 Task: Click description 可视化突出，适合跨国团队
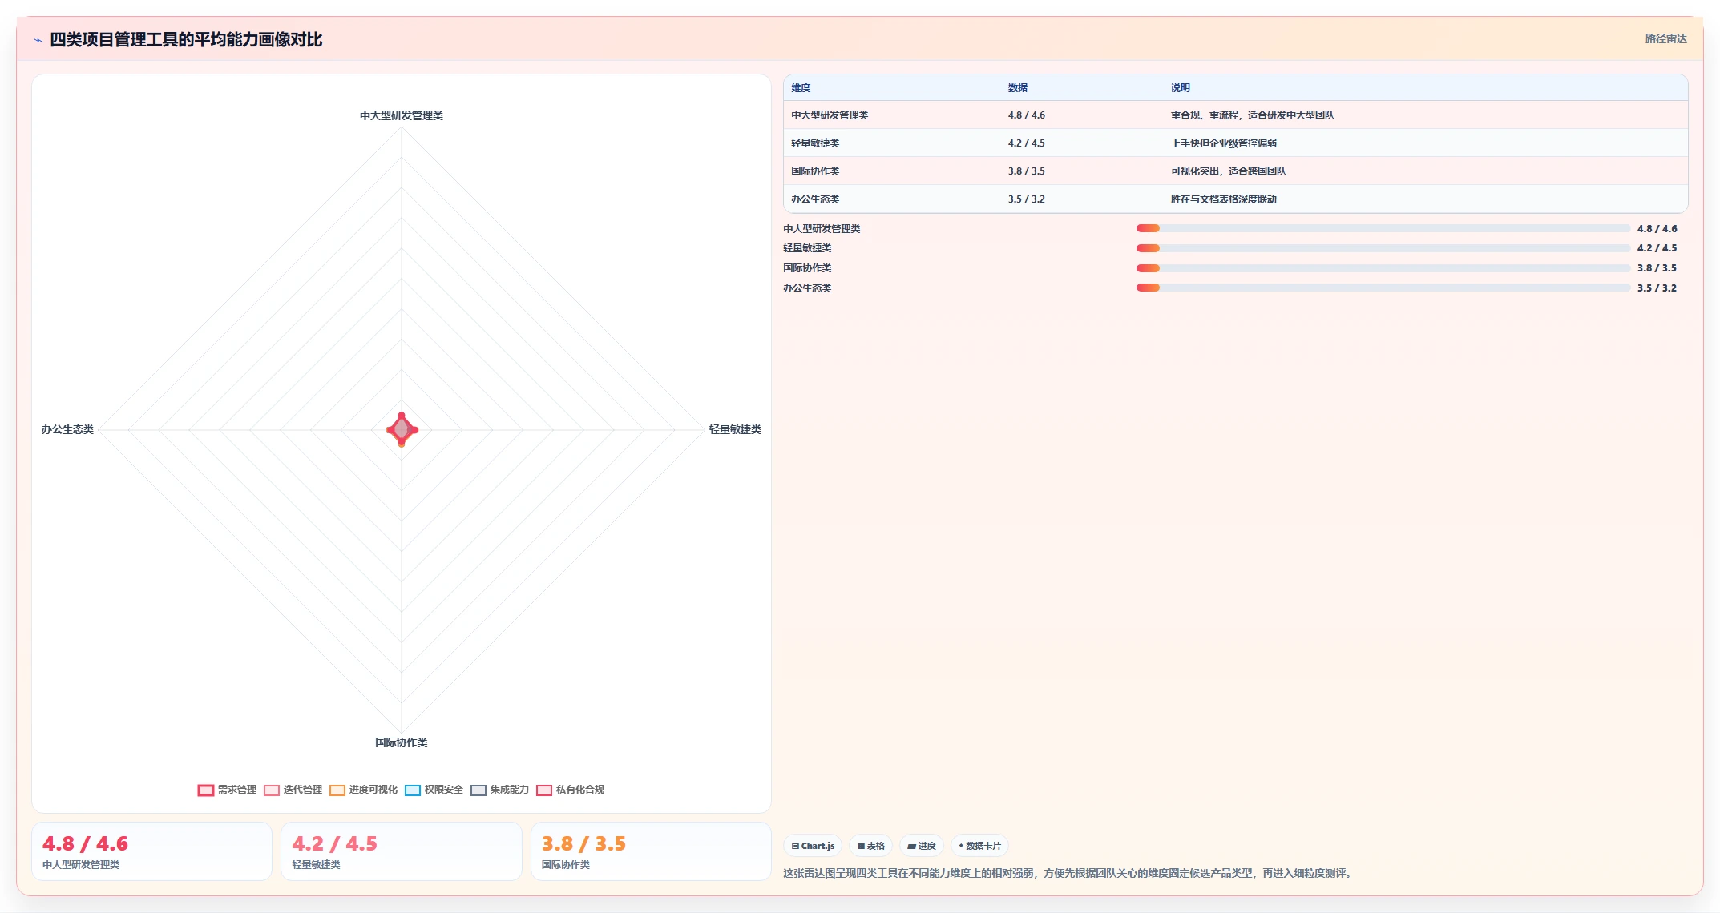point(1228,171)
